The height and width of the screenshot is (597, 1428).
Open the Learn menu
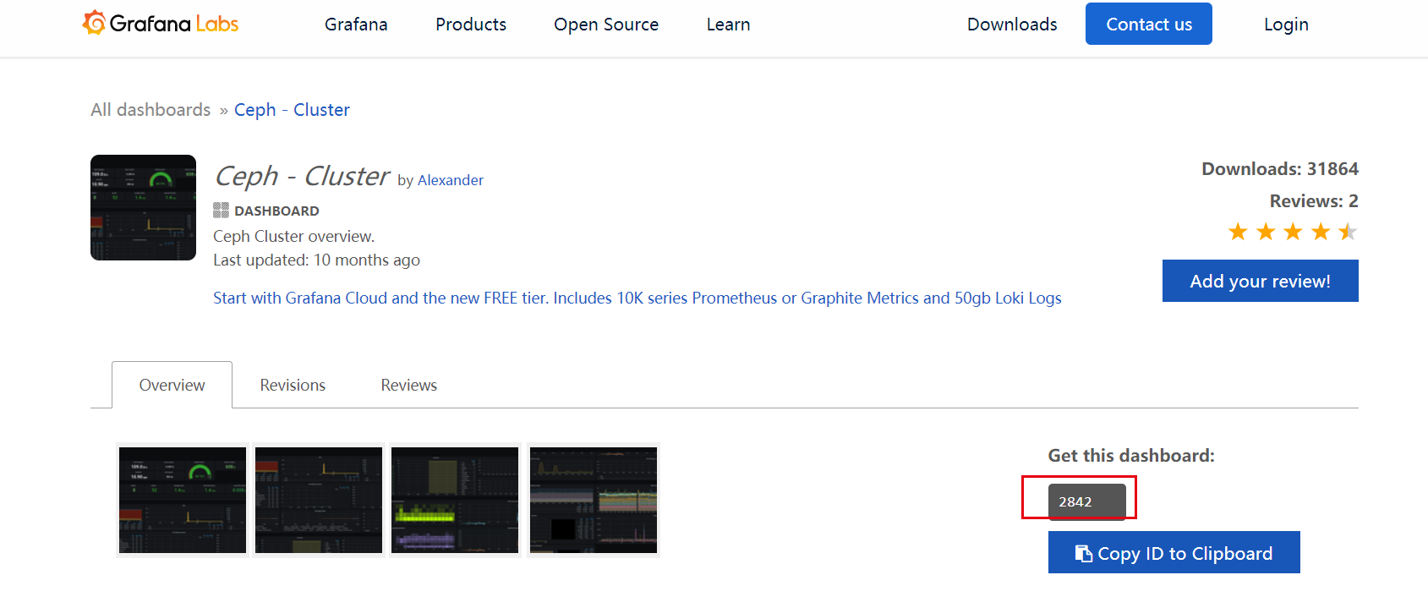(x=728, y=25)
